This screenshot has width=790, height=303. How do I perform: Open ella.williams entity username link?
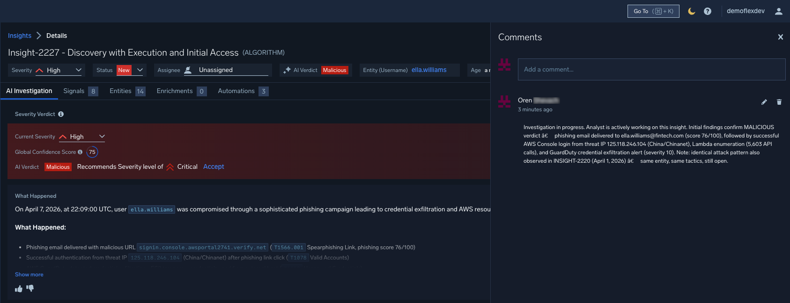(429, 70)
